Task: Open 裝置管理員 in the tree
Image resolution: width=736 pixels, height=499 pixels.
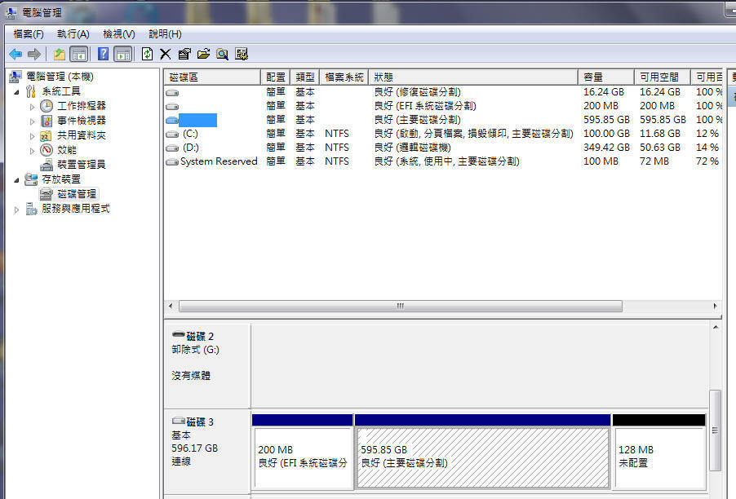Action: pyautogui.click(x=82, y=165)
